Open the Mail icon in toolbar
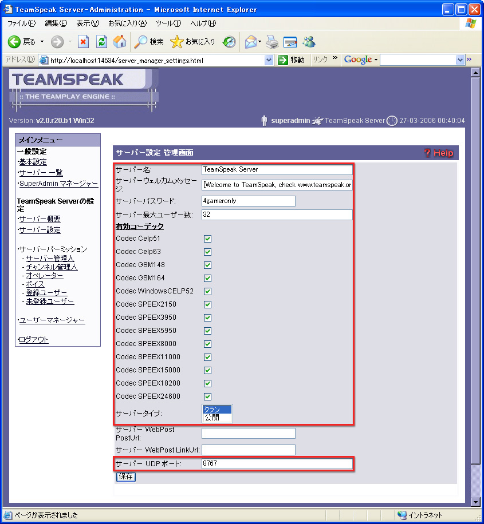Viewport: 484px width, 524px height. 250,42
